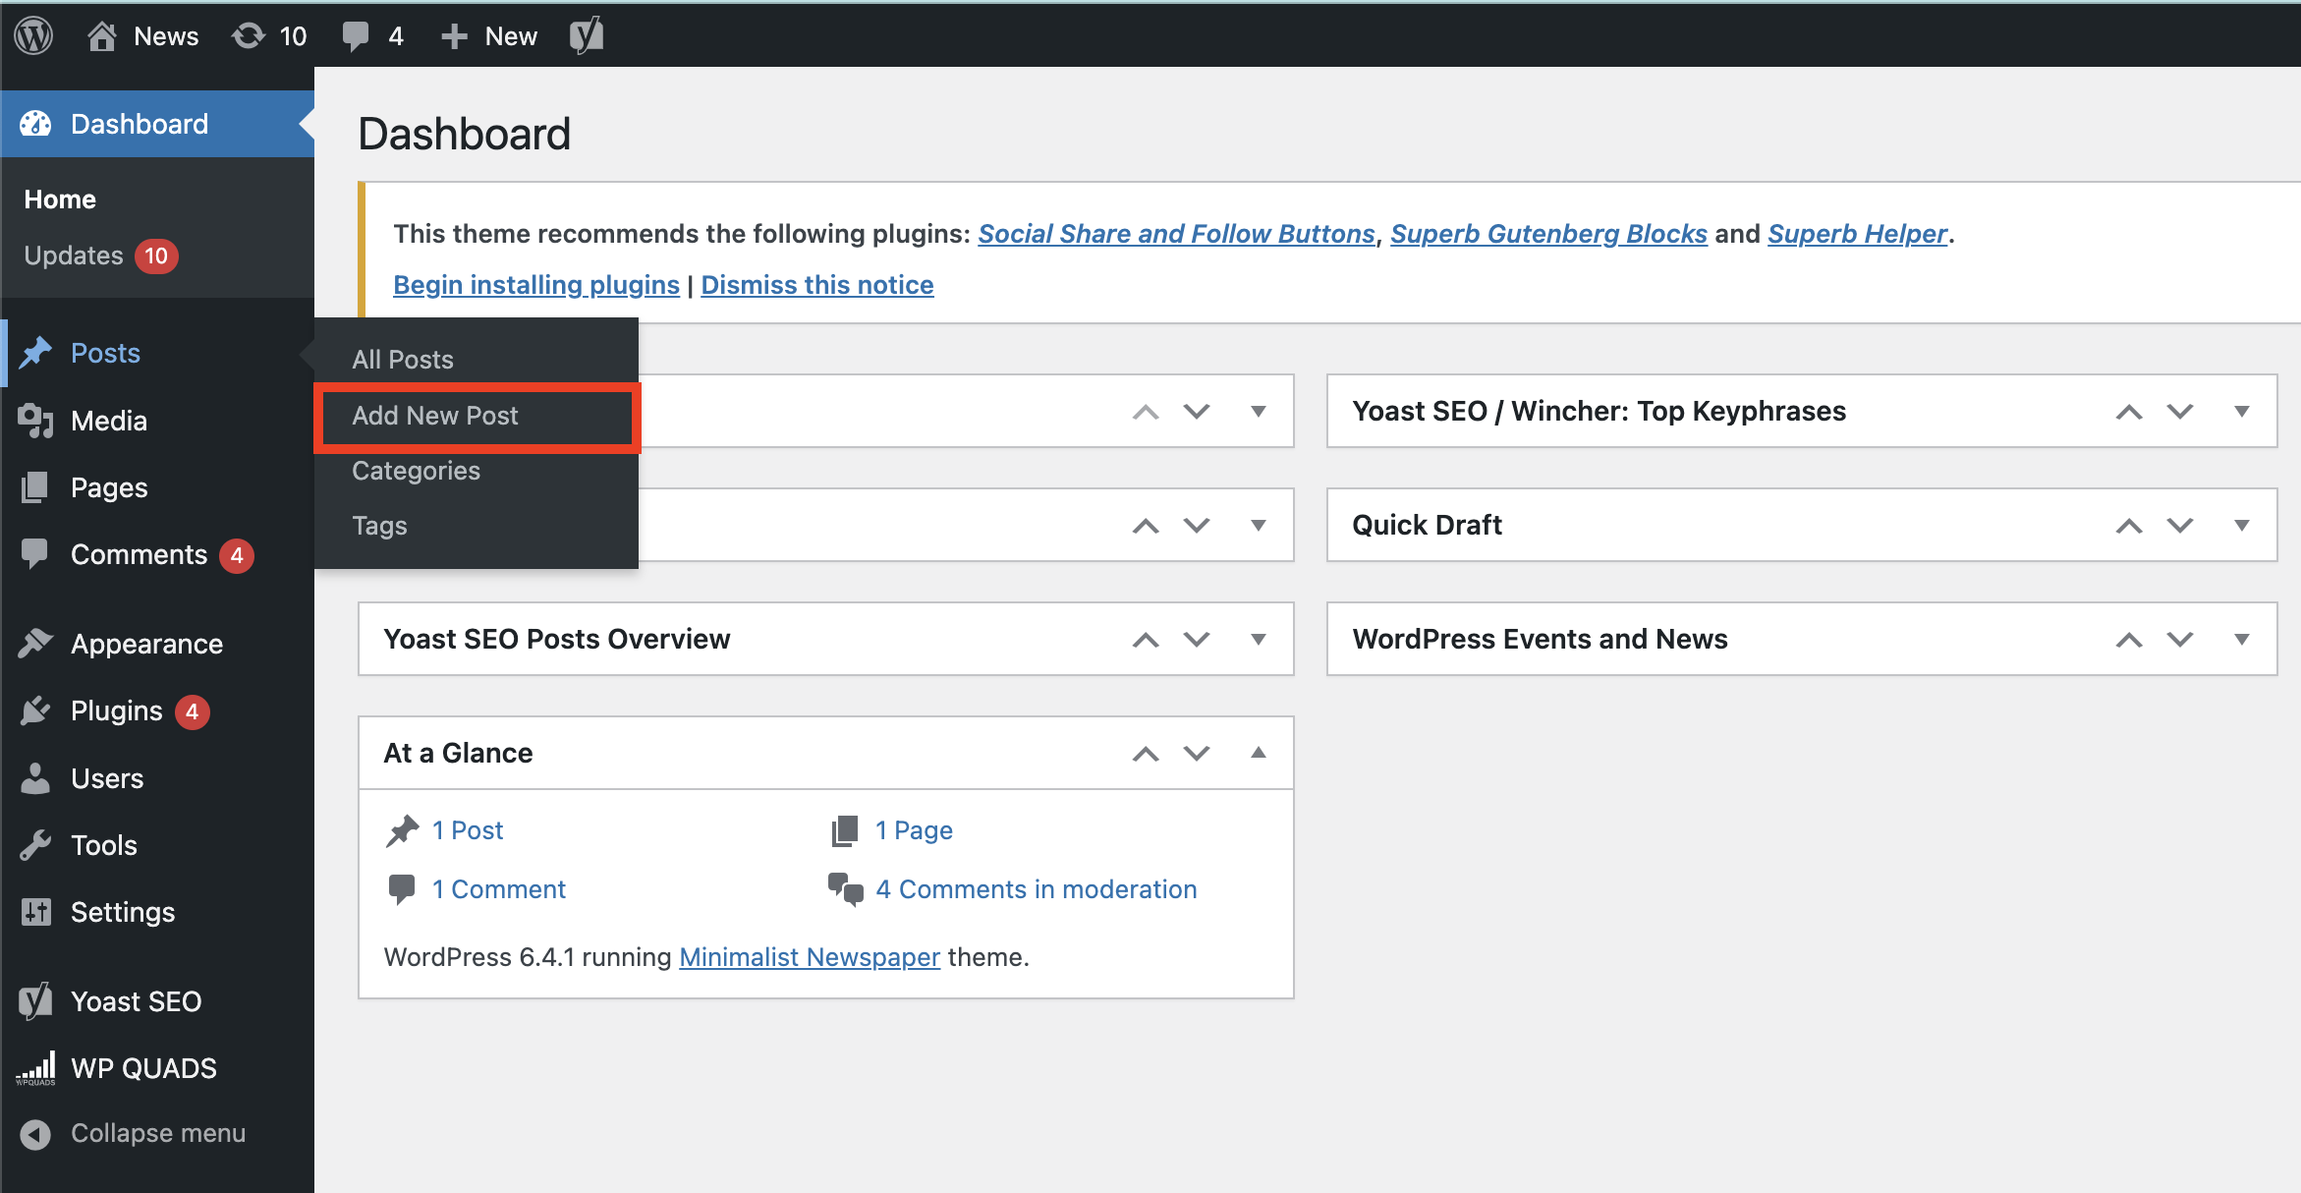Screen dimensions: 2301x1193
Task: Click the Updates count badge 10
Action: (156, 256)
